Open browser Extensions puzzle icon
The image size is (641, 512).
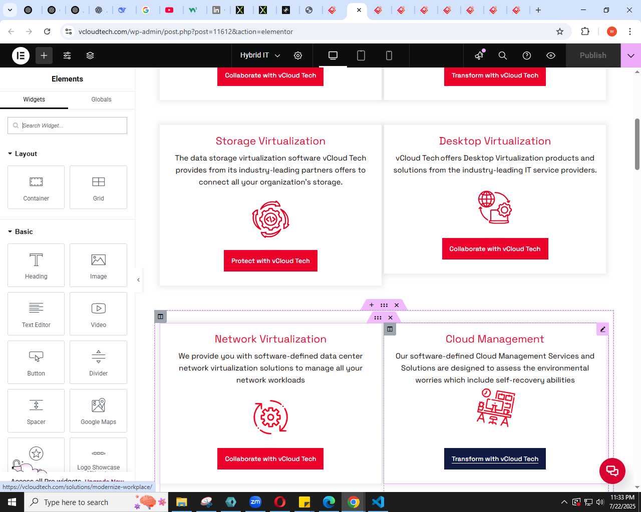click(585, 31)
